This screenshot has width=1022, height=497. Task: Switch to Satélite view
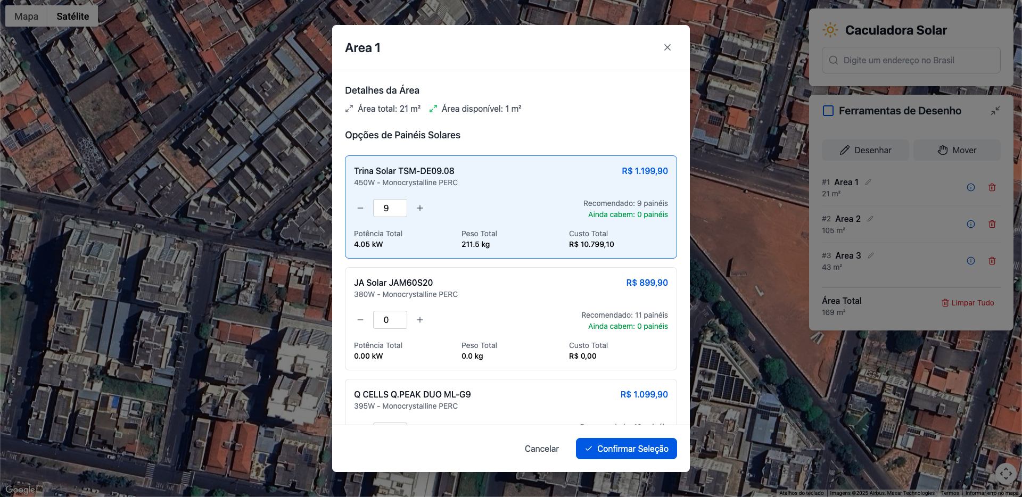tap(73, 16)
